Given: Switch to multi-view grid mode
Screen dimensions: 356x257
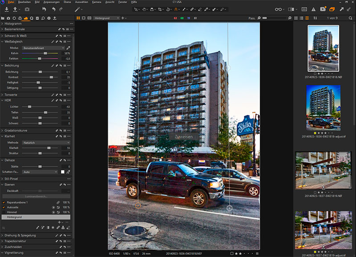Looking at the screenshot, I should point(78,18).
